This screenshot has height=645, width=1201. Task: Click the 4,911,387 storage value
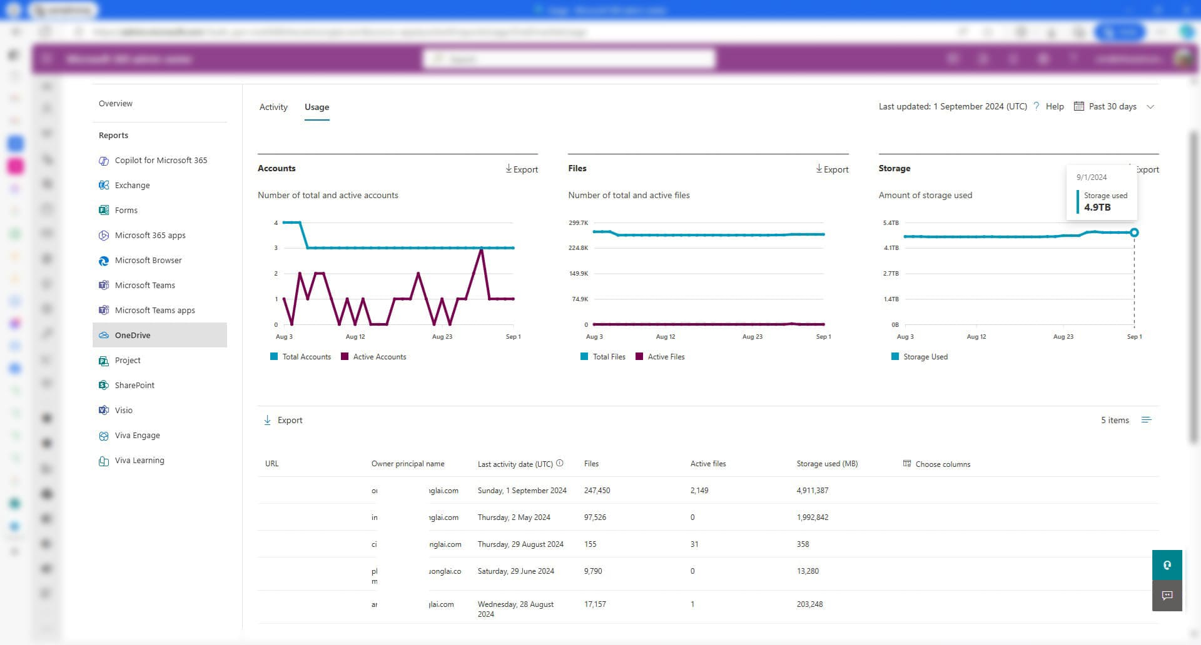(x=813, y=491)
